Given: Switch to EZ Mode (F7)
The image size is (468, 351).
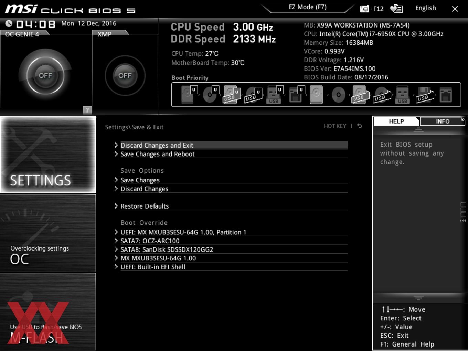Looking at the screenshot, I should pos(308,7).
